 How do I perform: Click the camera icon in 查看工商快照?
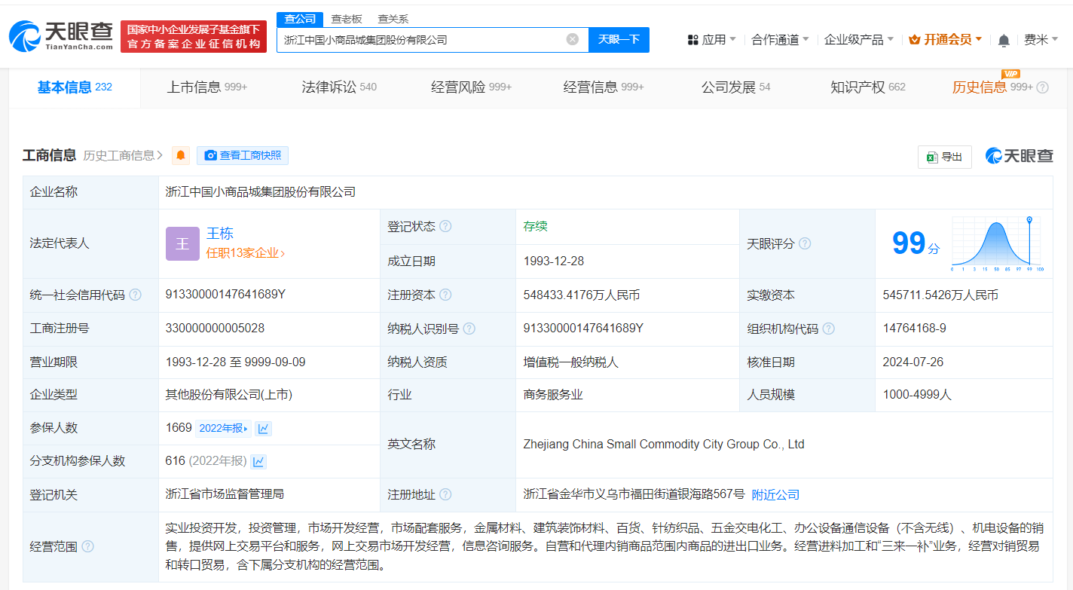point(211,156)
